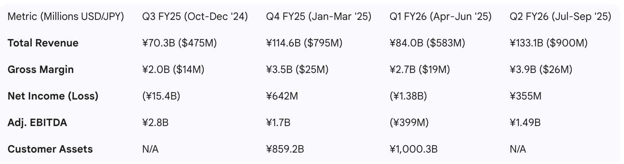Select the ¥355M net income cell
Image resolution: width=624 pixels, height=164 pixels.
pyautogui.click(x=525, y=96)
